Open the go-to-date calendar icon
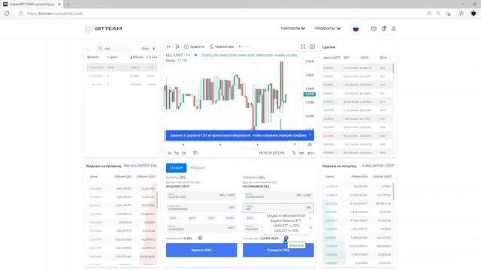Viewport: 481px width, 270px height. click(x=195, y=153)
